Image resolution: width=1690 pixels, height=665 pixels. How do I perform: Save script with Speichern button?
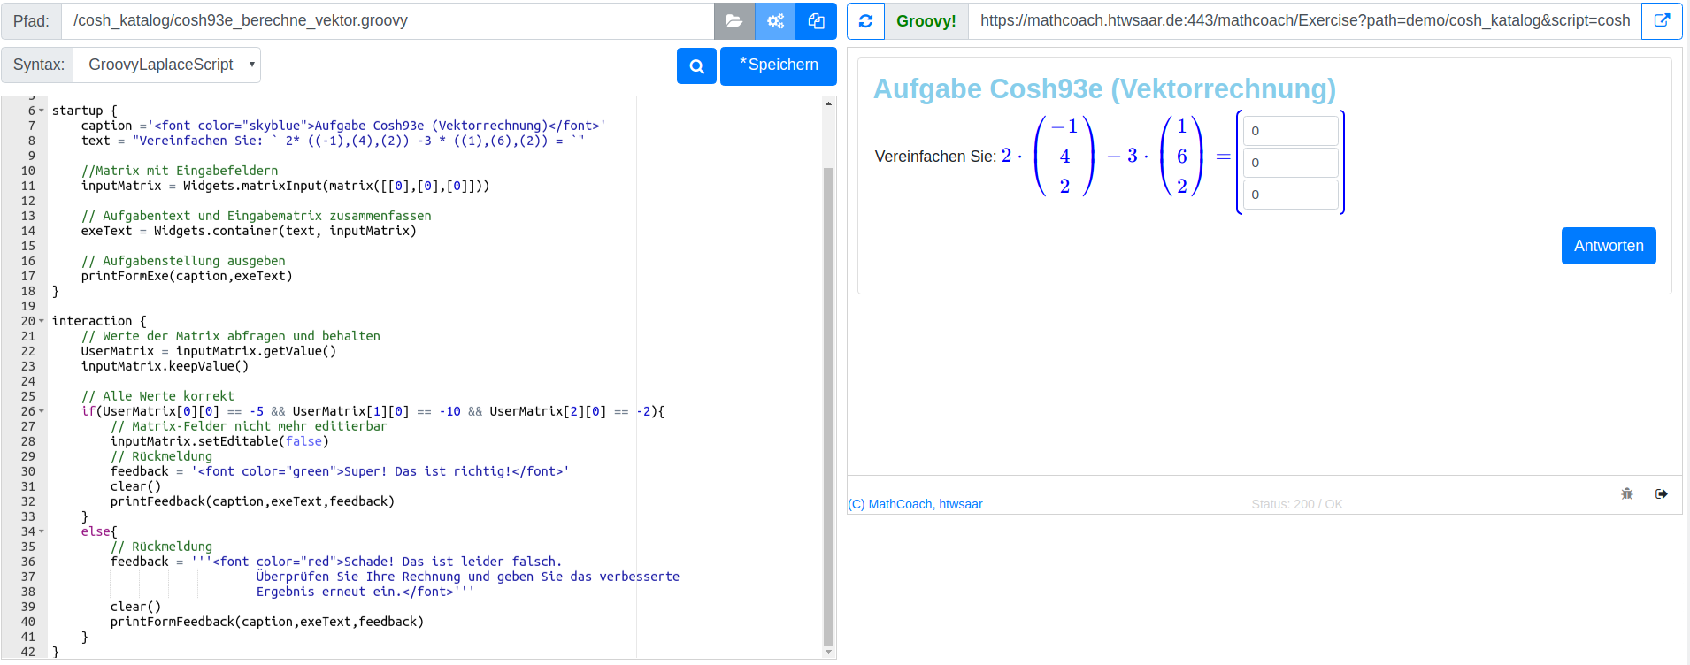pyautogui.click(x=778, y=66)
